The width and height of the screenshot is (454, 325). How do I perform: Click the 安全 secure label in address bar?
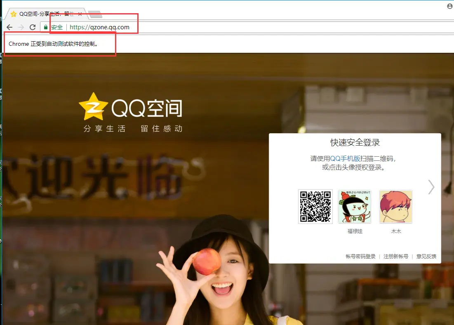57,27
